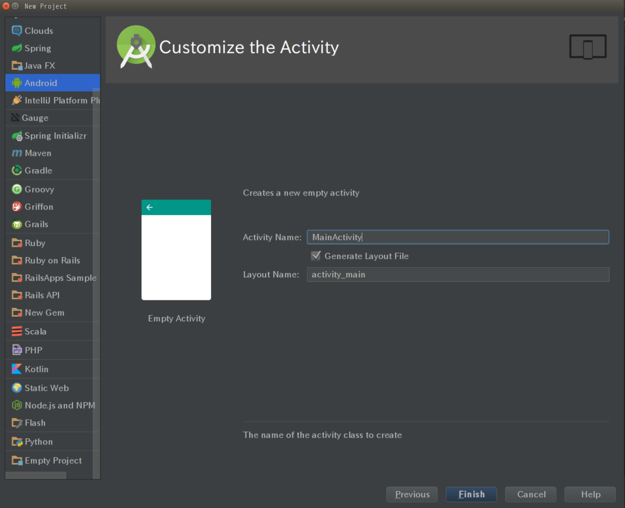
Task: Click the Flash folder icon
Action: coord(16,423)
